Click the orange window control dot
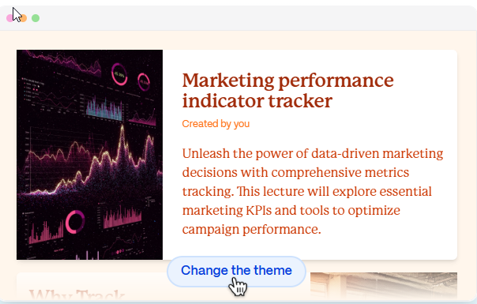Viewport: 477px width, 304px height. click(x=23, y=18)
